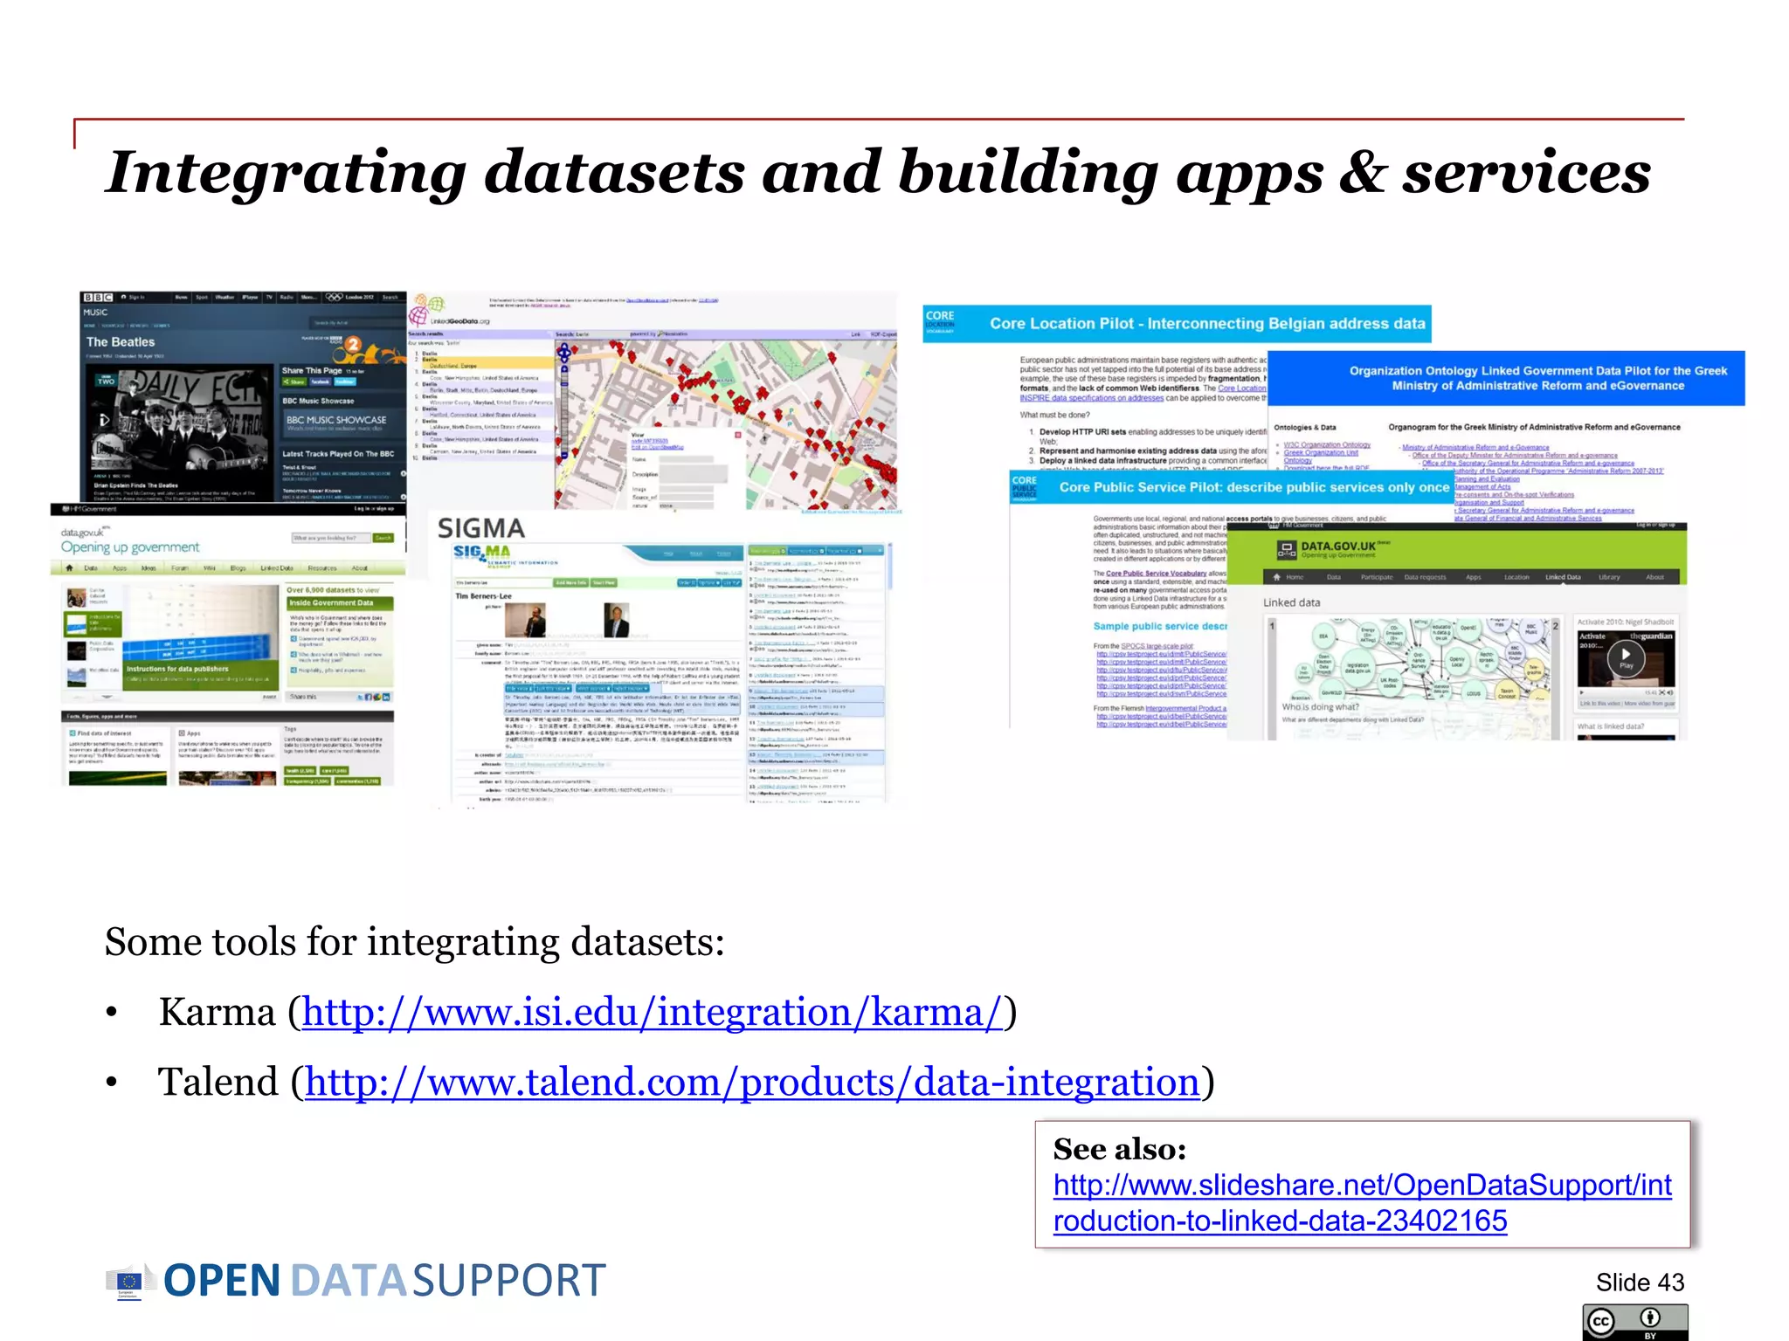
Task: Click the BBC Radio 2 logo
Action: click(x=353, y=345)
